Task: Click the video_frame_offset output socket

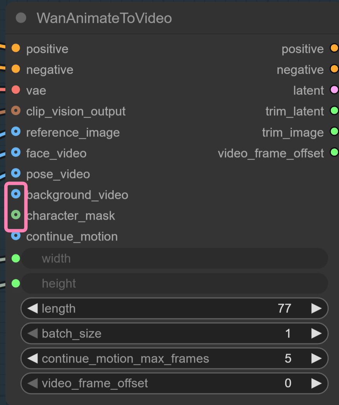Action: click(x=334, y=153)
